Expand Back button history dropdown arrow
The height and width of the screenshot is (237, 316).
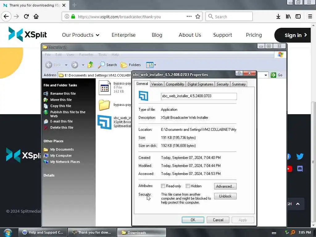[66, 65]
